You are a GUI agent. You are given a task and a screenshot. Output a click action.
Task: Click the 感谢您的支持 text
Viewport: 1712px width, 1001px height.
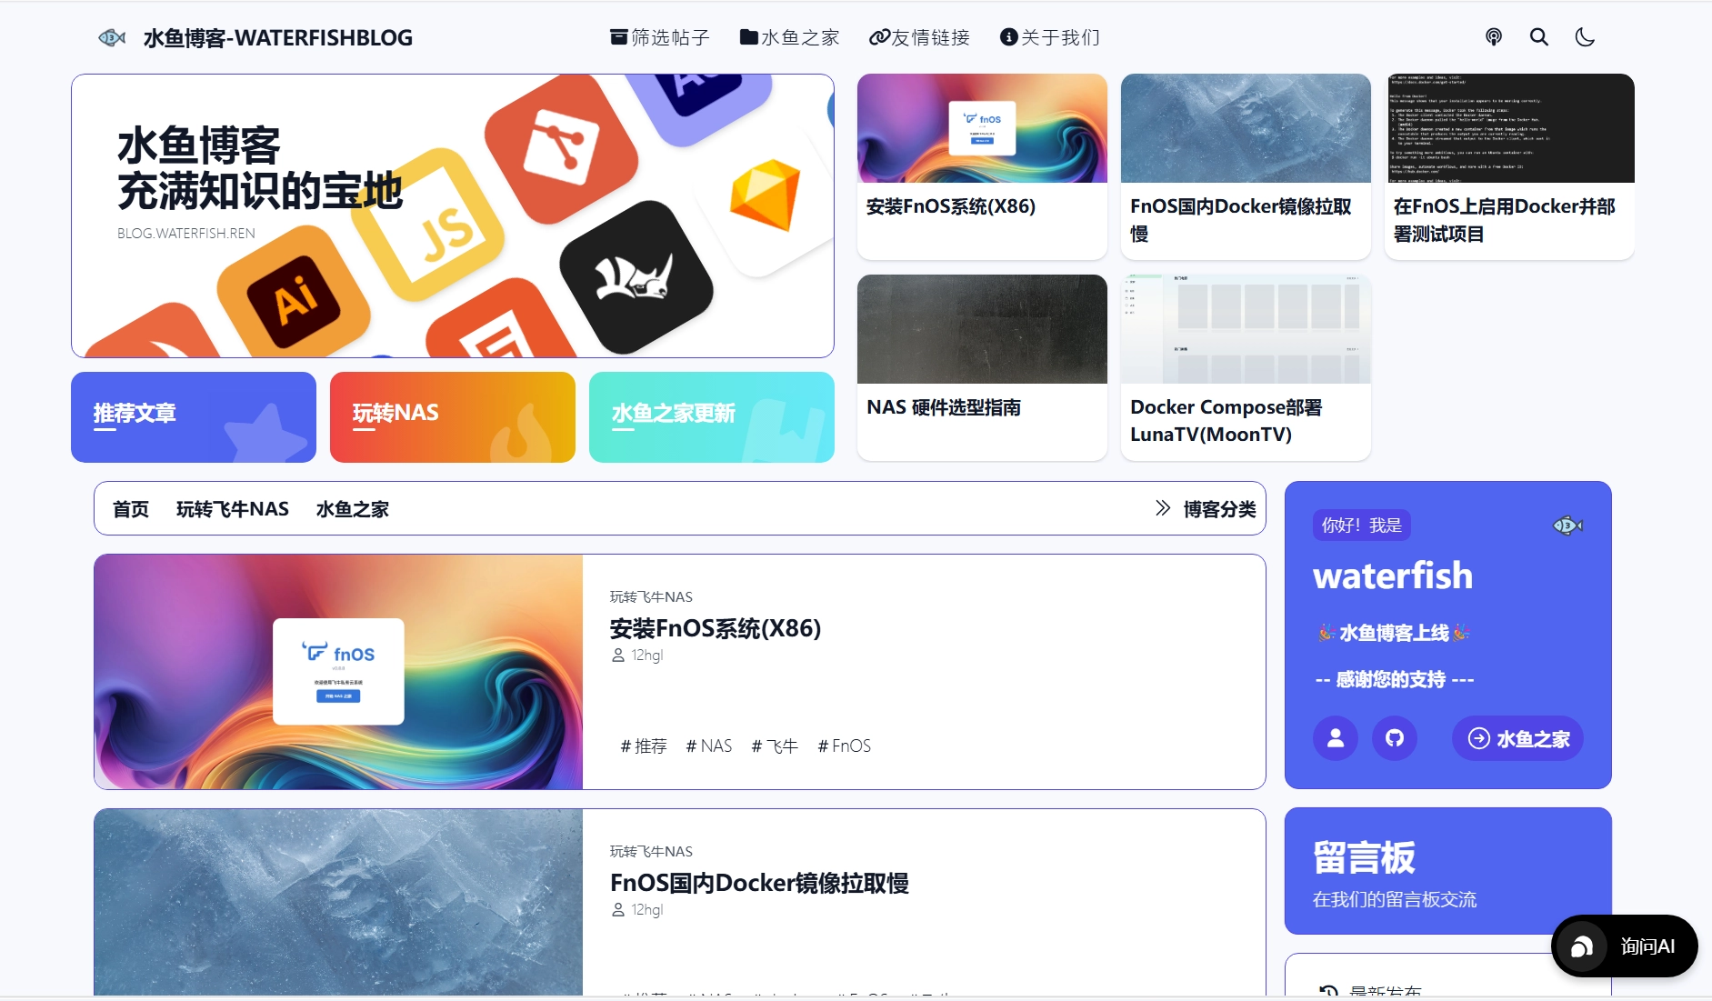click(1395, 679)
